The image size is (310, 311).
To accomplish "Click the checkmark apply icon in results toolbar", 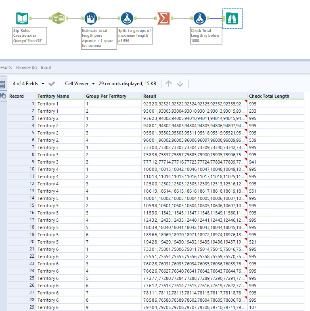I will [52, 84].
